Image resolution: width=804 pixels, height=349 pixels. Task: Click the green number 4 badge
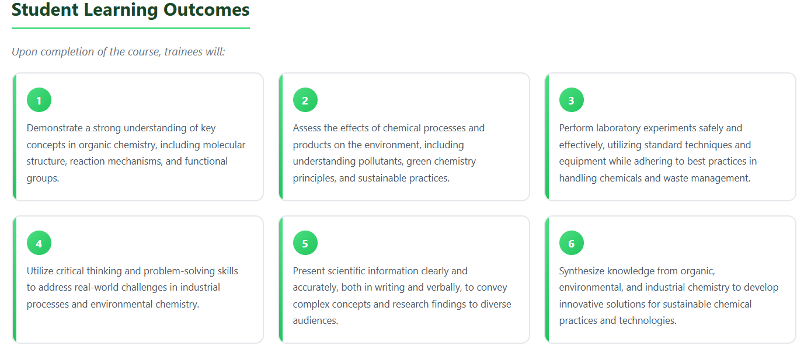point(39,243)
